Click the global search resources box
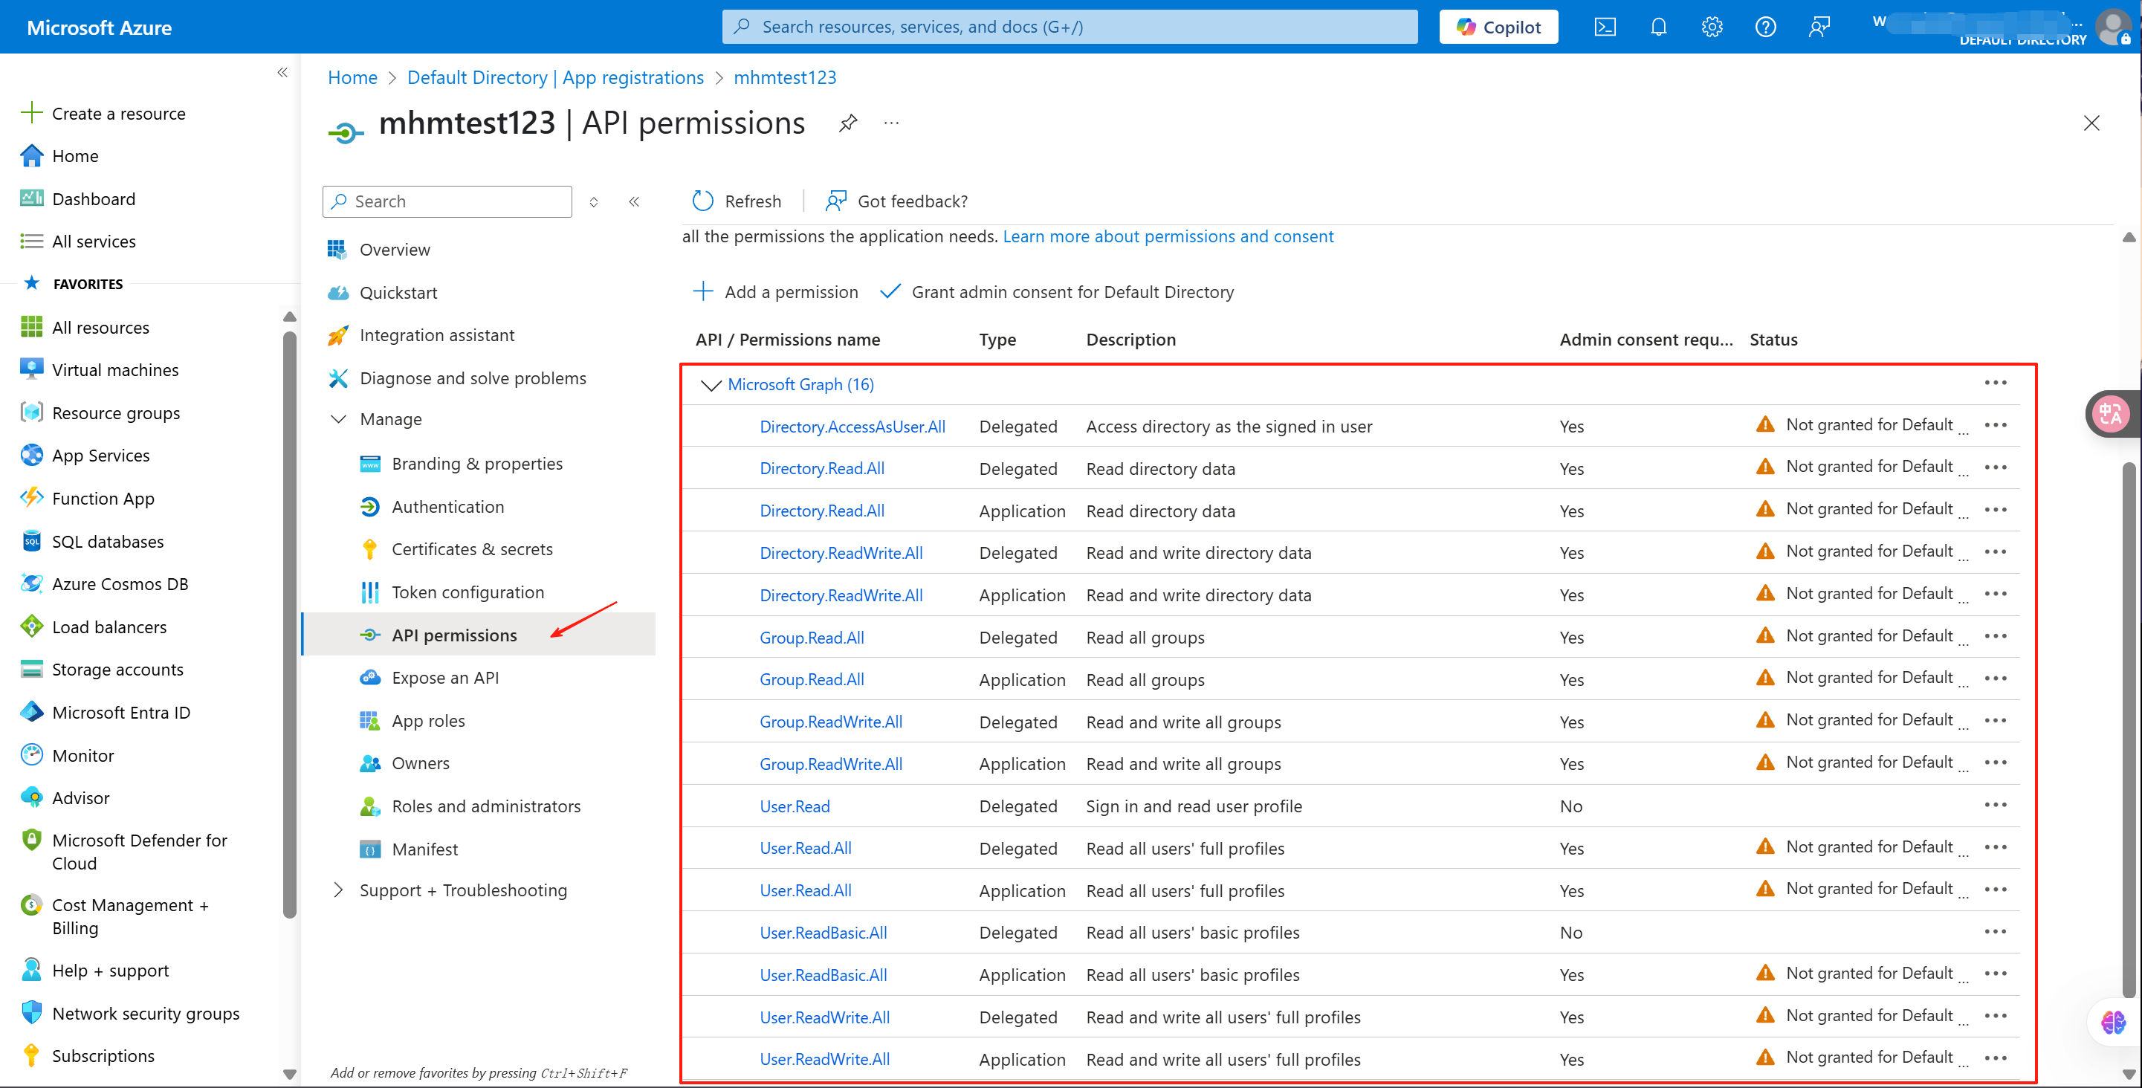Viewport: 2142px width, 1088px height. tap(1070, 27)
